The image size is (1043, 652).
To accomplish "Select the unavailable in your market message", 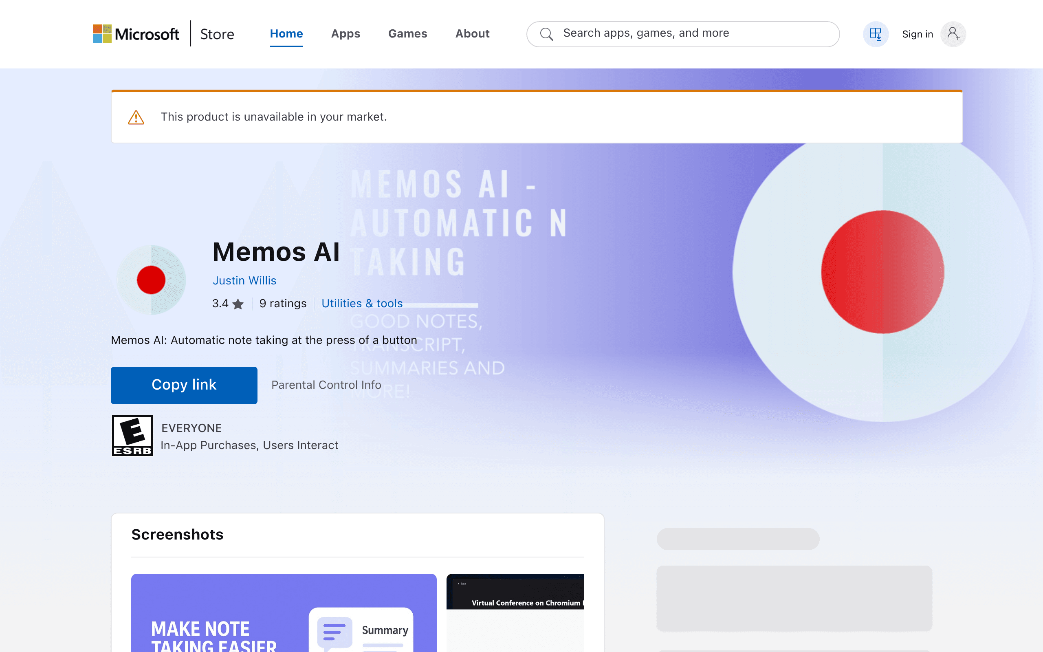I will pos(274,117).
